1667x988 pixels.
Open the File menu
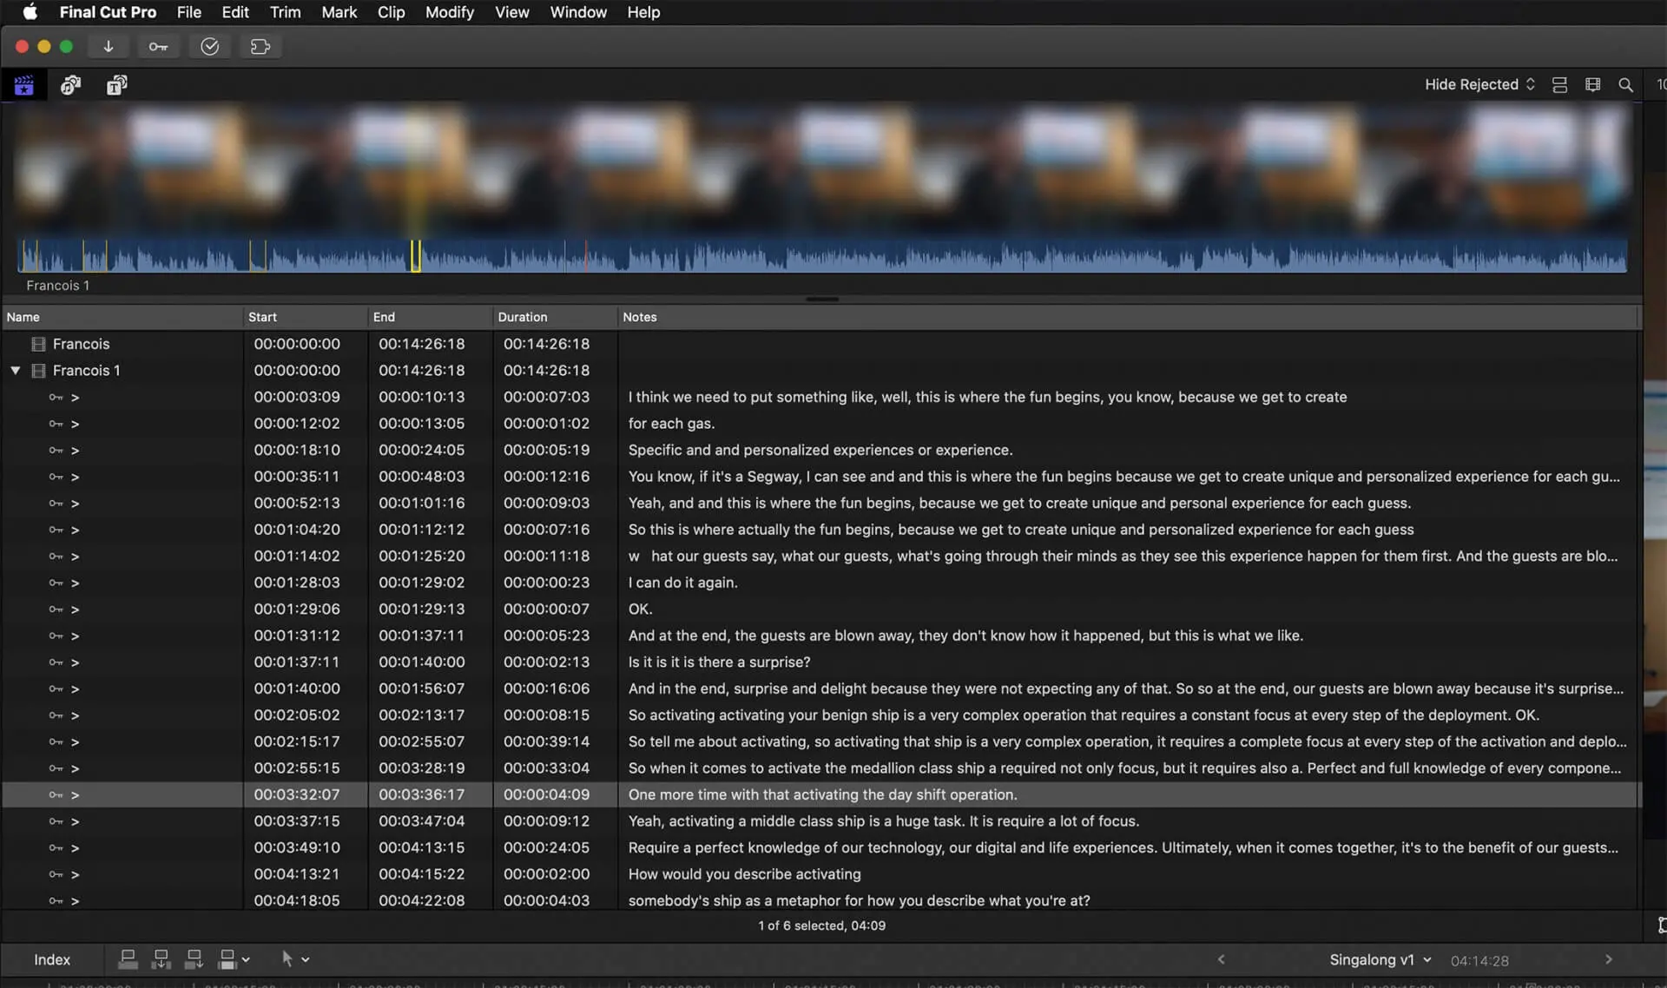click(188, 12)
